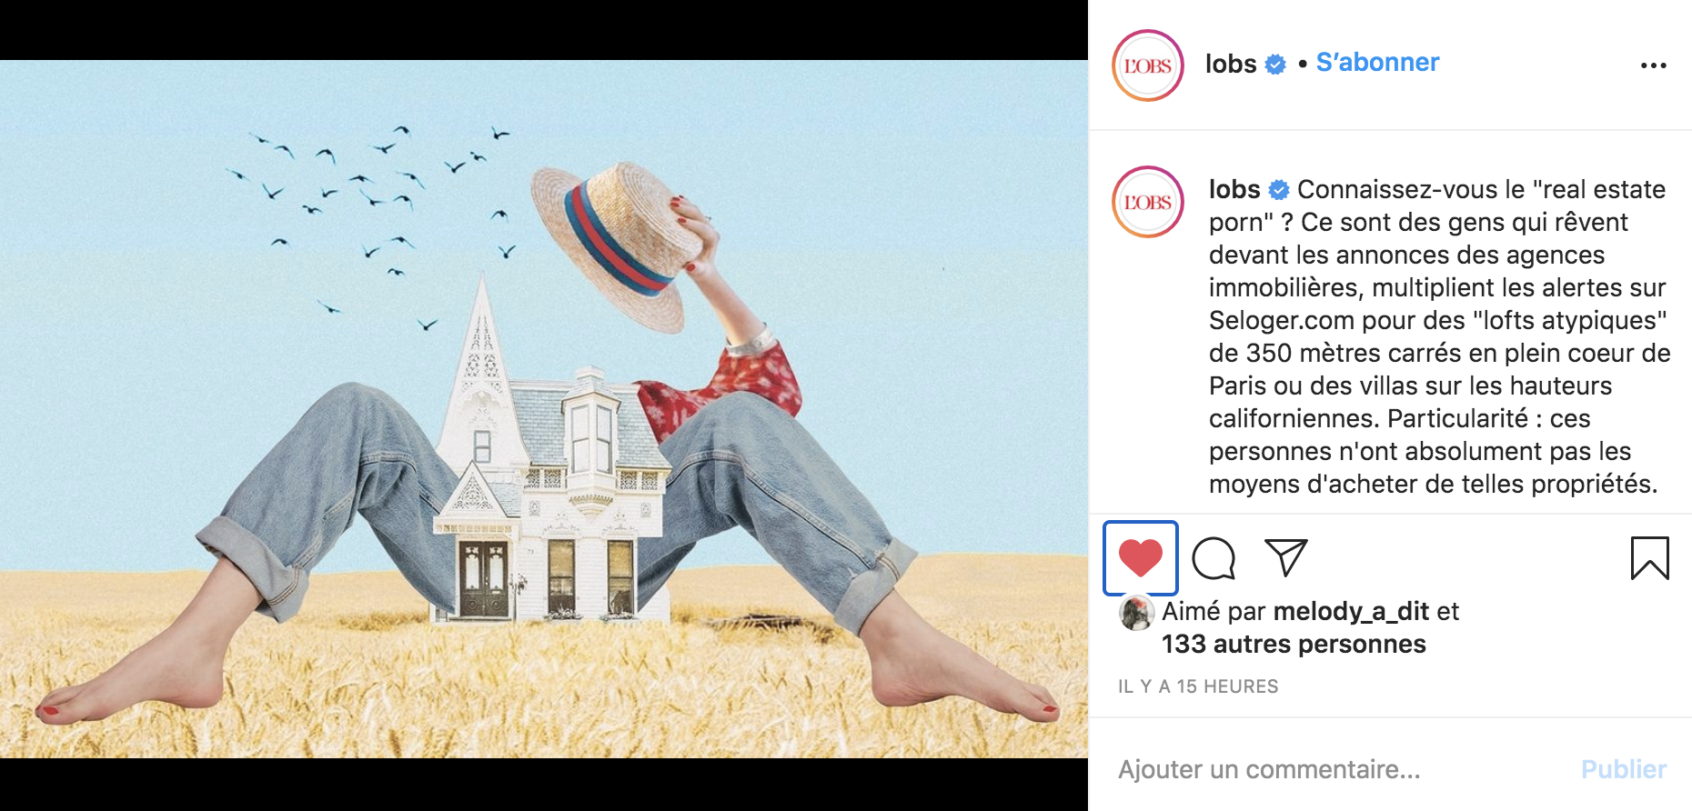The height and width of the screenshot is (811, 1692).
Task: Follow lobs via S'abonner link
Action: click(x=1377, y=63)
